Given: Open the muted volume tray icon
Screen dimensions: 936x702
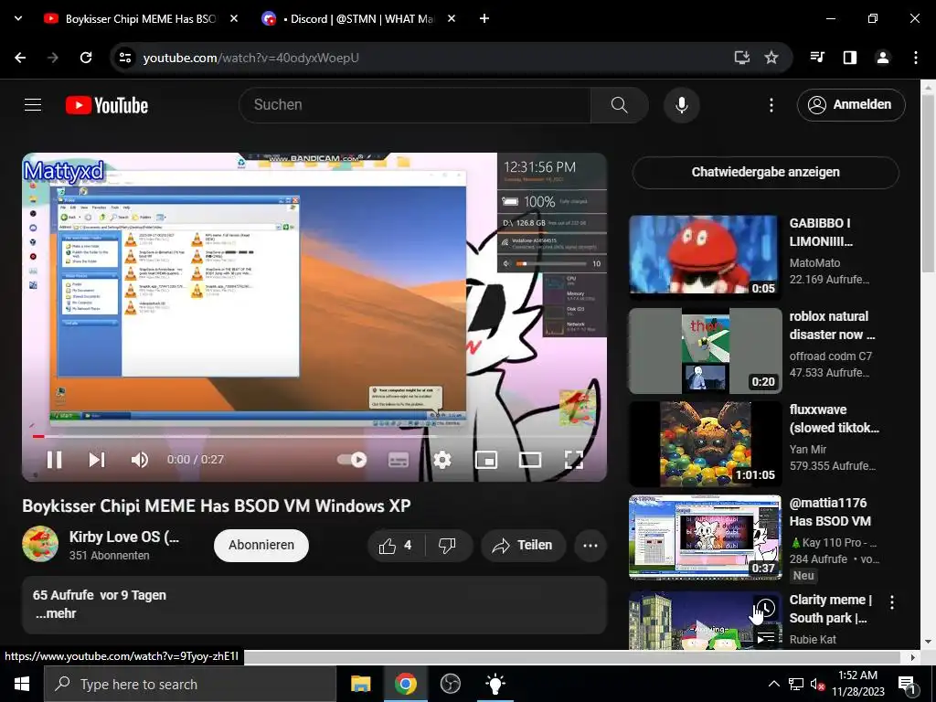Looking at the screenshot, I should [x=817, y=684].
